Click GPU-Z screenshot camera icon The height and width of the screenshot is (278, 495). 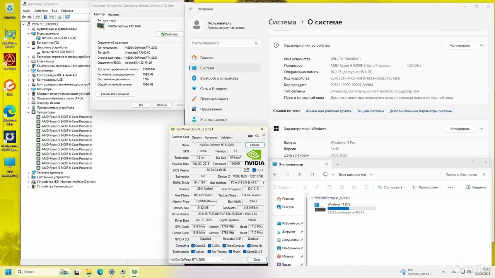tap(250, 136)
